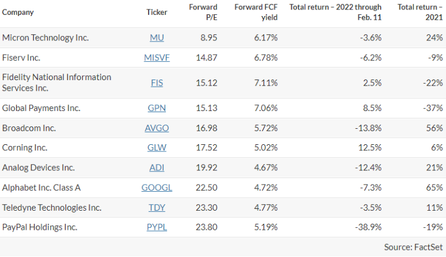Viewport: 446px width, 257px height.
Task: Click the 2022 through Feb. 11 header
Action: coord(335,12)
